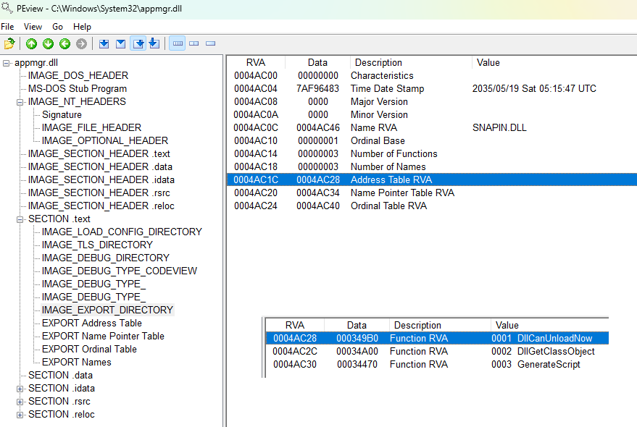Screen dimensions: 637x427
Task: Open the File menu
Action: (x=7, y=27)
